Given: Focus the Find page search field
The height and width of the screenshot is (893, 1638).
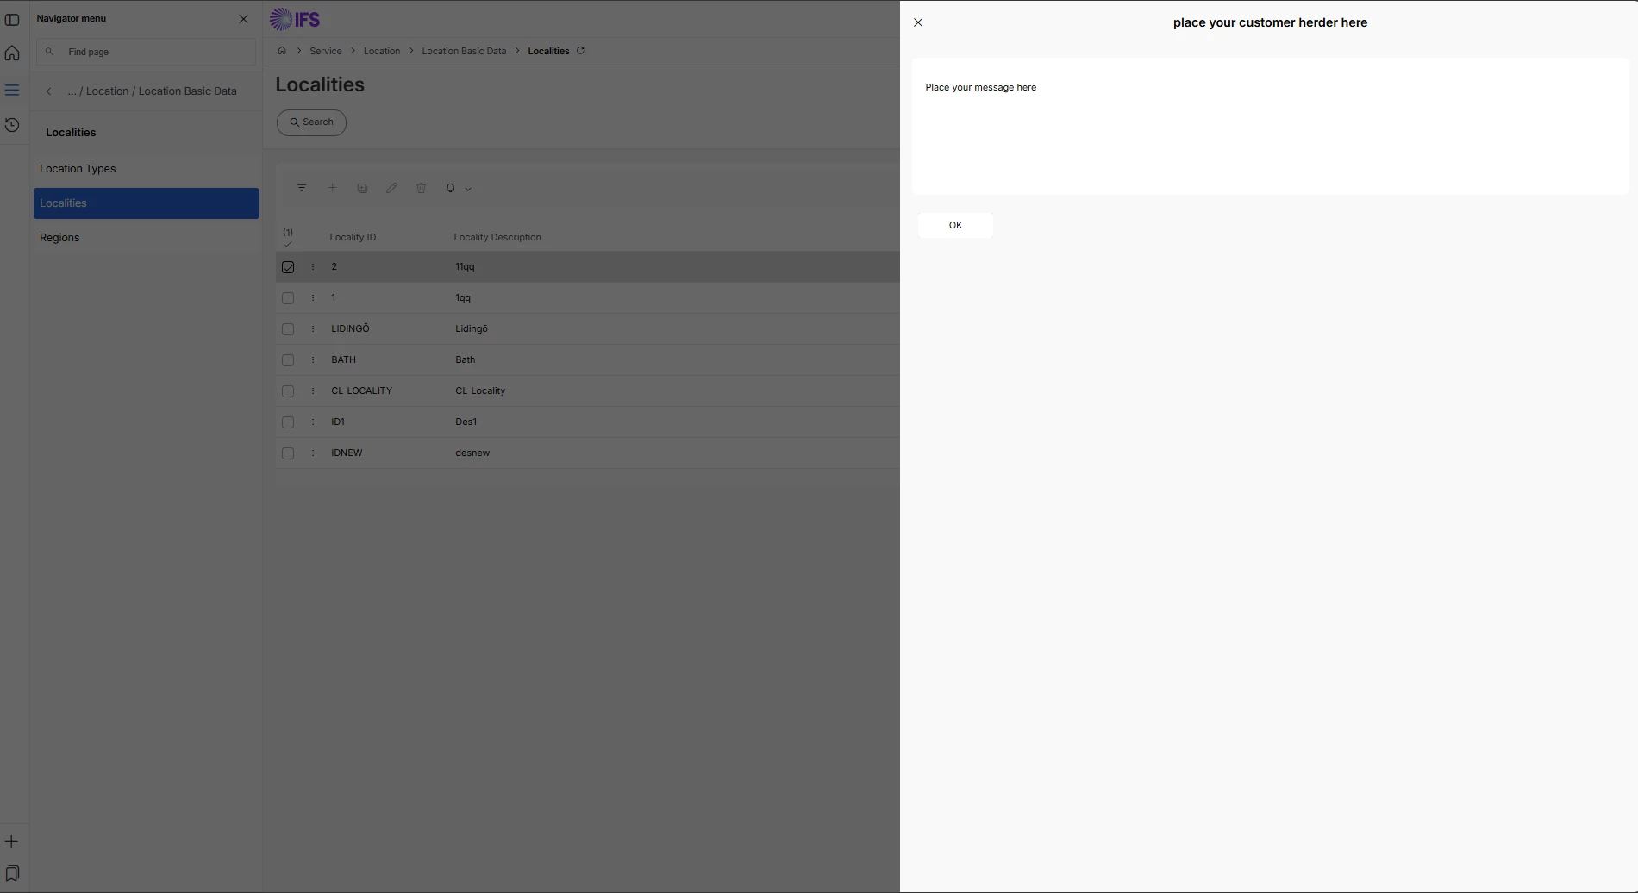Looking at the screenshot, I should click(x=147, y=52).
